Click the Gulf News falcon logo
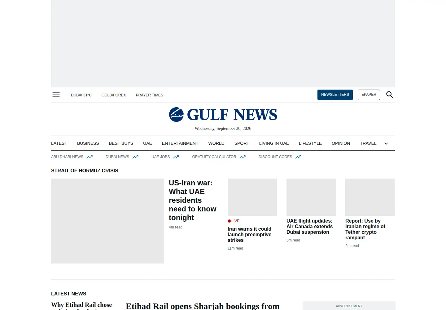The image size is (446, 310). tap(223, 115)
